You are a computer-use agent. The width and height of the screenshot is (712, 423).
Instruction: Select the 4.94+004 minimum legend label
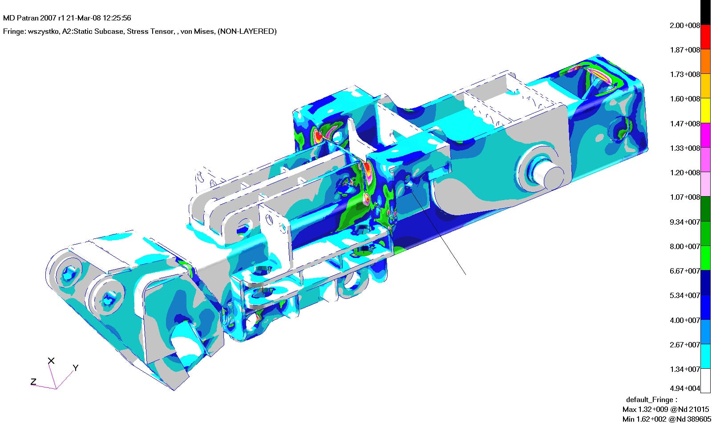[684, 388]
